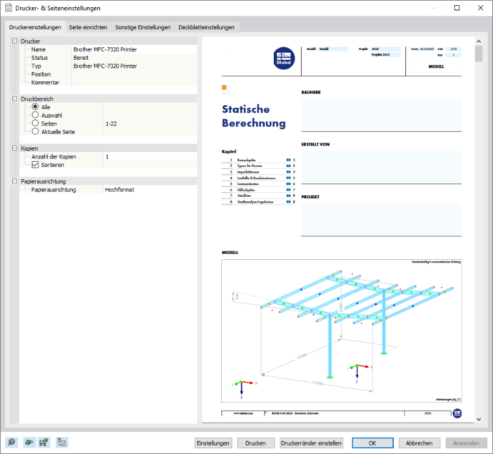
Task: Click the Anzahl der Kopien label
Action: [54, 157]
